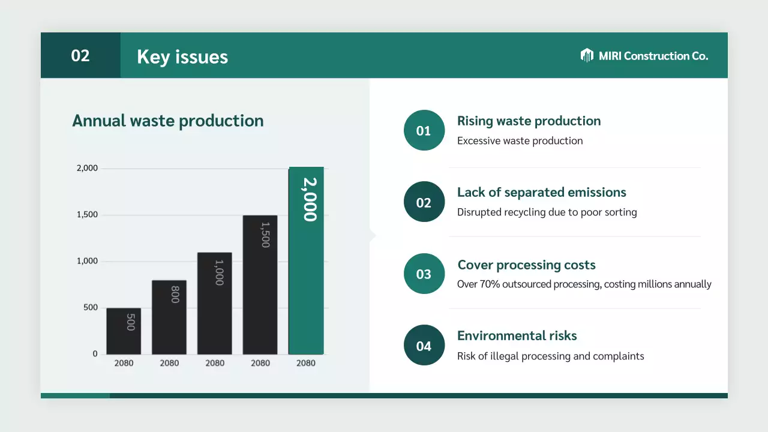This screenshot has height=432, width=768.
Task: Select the 02 numbered circle icon
Action: click(x=424, y=202)
